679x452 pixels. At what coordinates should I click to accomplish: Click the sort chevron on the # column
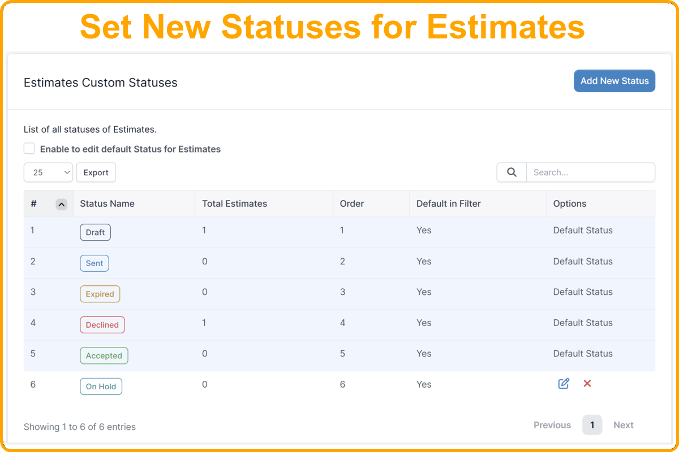[62, 204]
